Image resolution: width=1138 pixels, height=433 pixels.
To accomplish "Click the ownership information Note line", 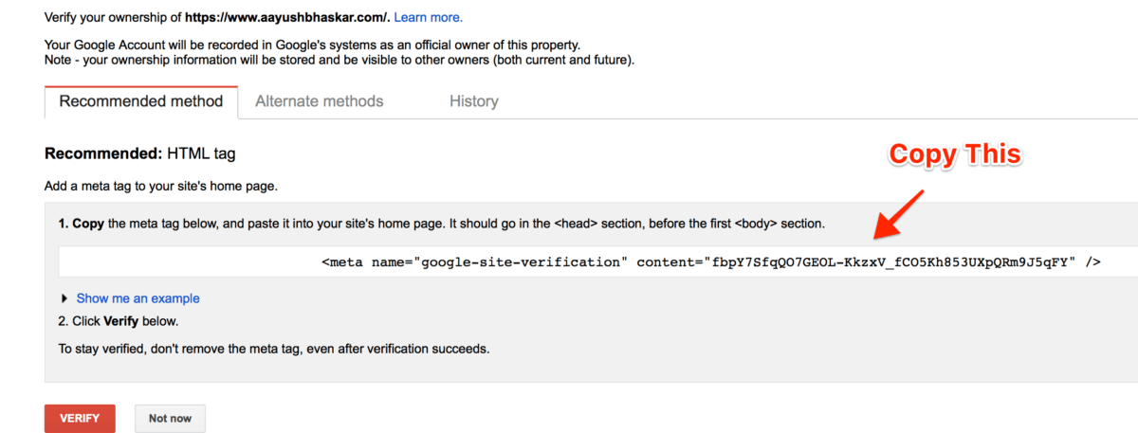I will coord(340,60).
